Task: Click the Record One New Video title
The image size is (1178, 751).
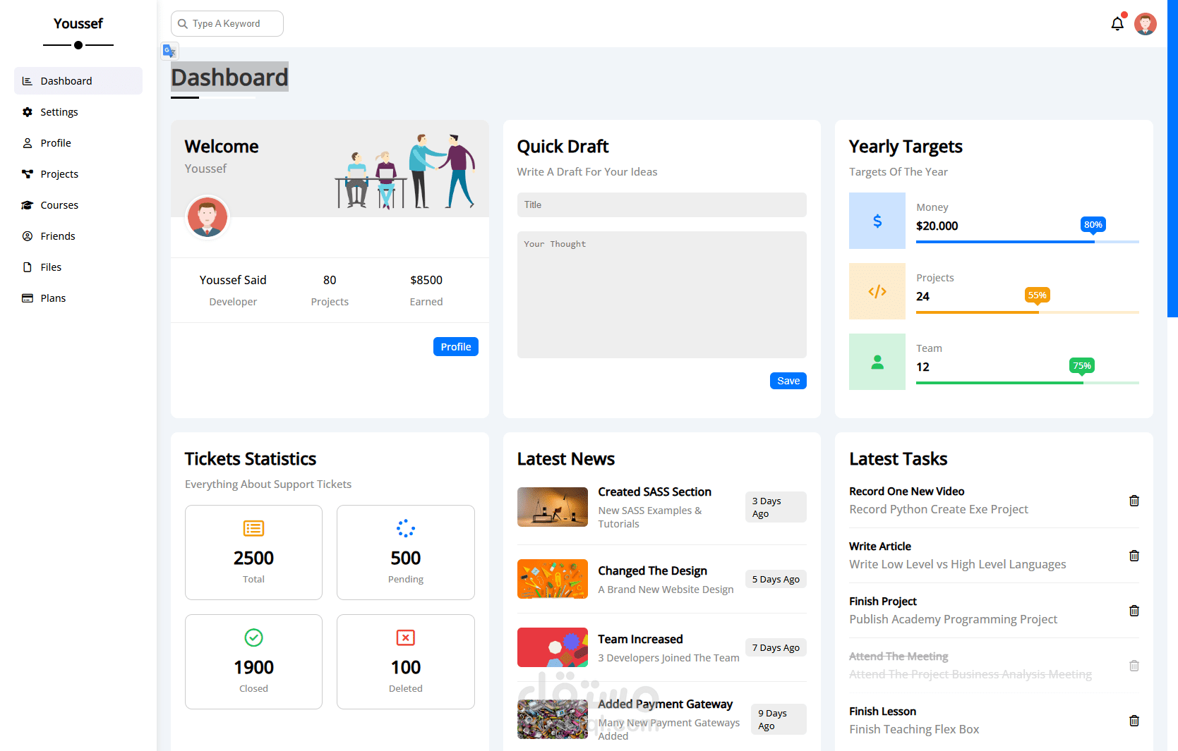Action: 906,491
